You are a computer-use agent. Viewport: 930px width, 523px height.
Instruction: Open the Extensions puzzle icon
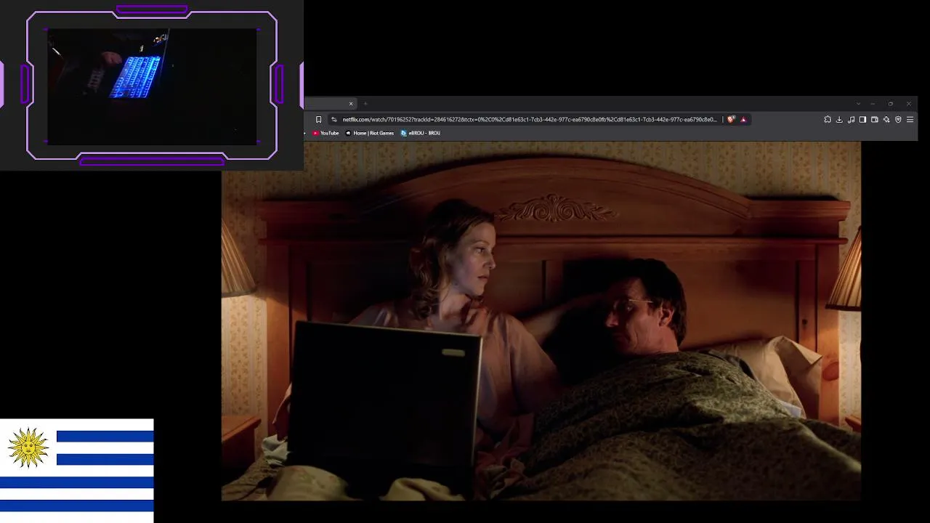point(828,120)
